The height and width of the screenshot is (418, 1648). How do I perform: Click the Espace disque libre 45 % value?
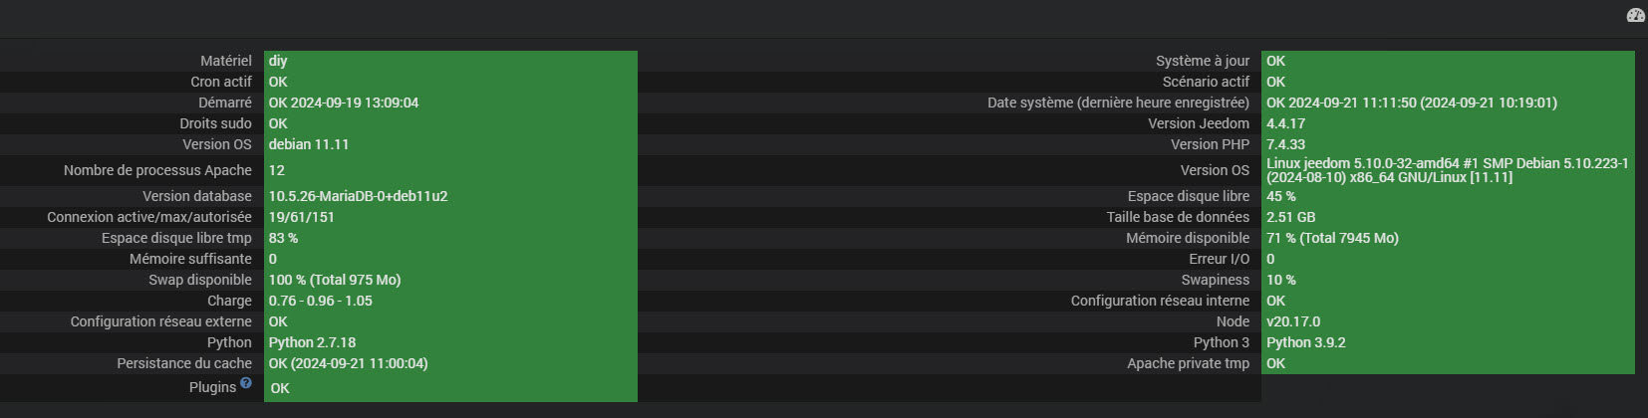click(1281, 196)
